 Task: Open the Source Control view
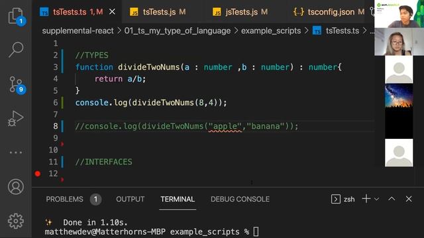click(x=17, y=85)
